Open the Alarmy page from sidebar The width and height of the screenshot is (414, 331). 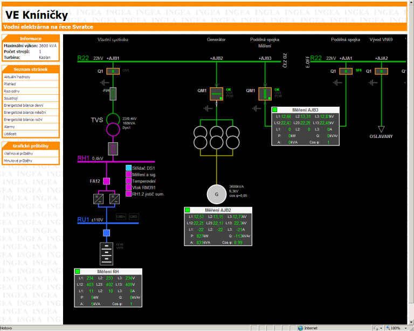pyautogui.click(x=10, y=126)
